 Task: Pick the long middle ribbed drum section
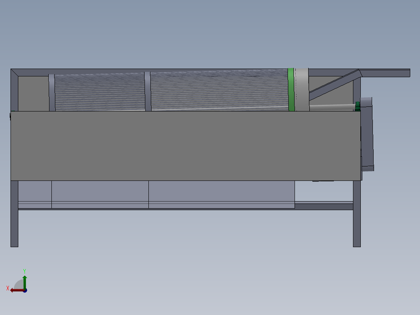(219, 90)
